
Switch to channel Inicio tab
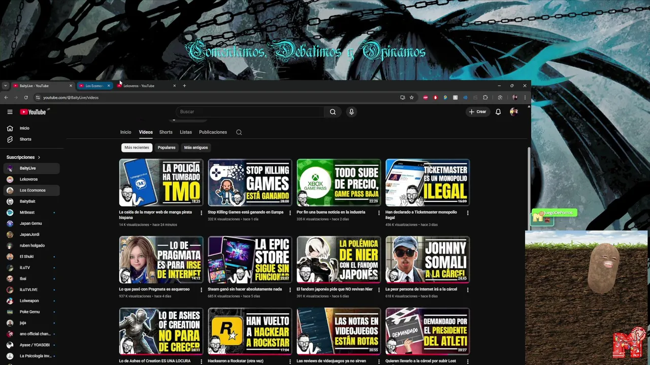[125, 132]
